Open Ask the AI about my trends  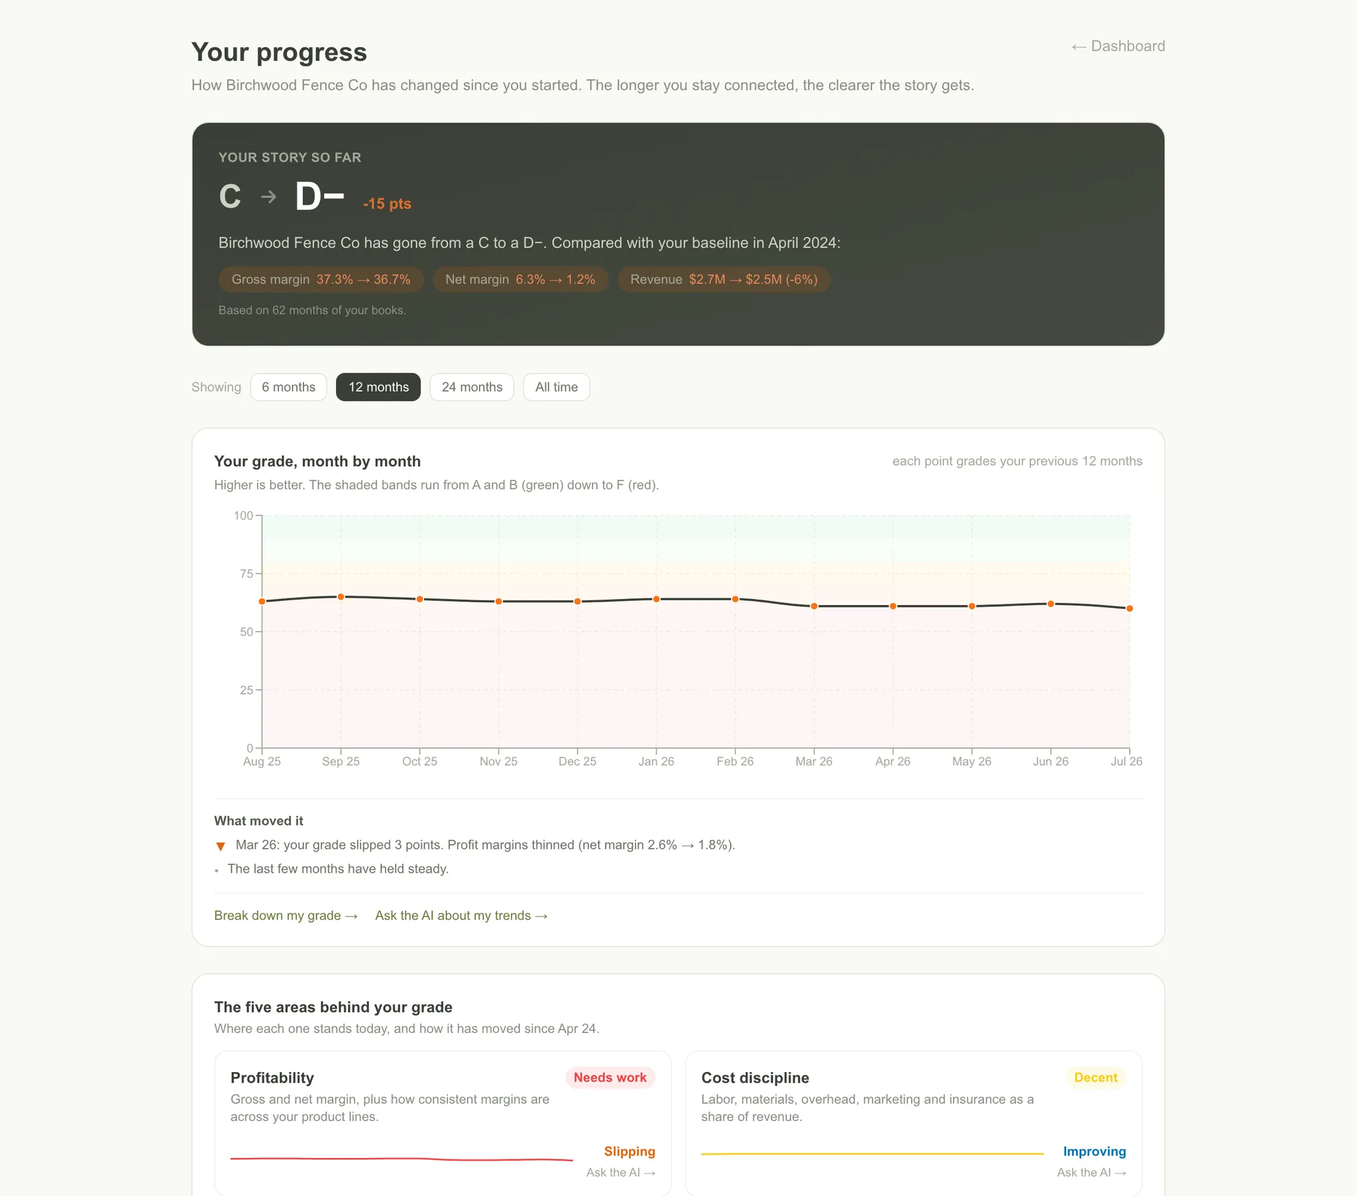pyautogui.click(x=461, y=915)
